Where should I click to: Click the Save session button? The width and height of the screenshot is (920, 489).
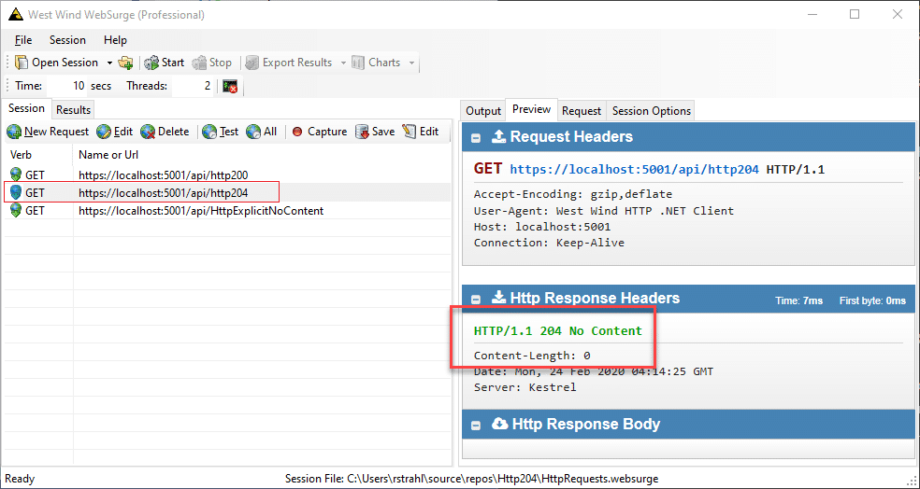click(x=375, y=132)
